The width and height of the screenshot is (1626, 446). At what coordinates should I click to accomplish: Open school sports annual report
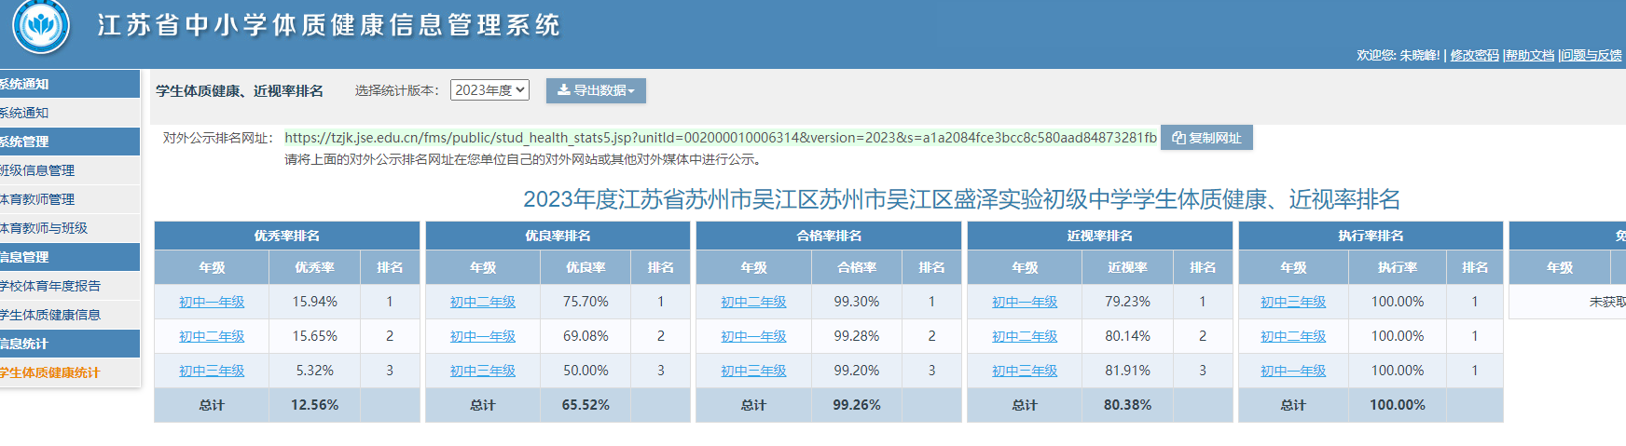(x=50, y=286)
